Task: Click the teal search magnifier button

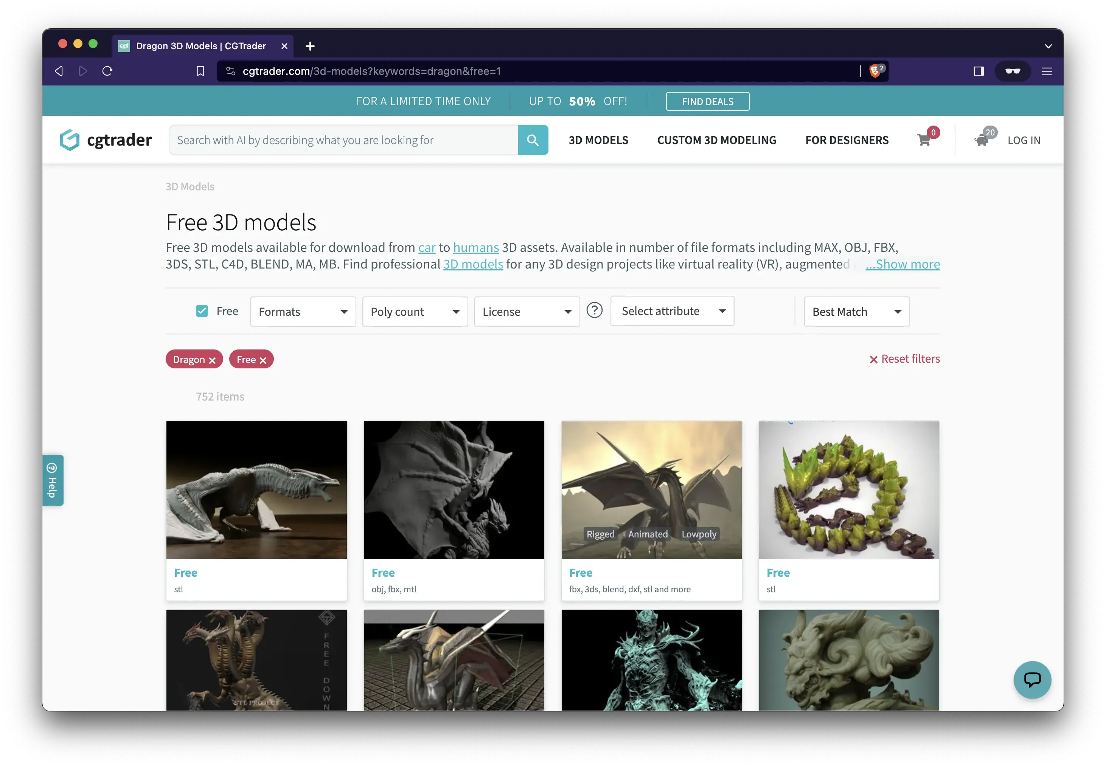Action: pos(533,140)
